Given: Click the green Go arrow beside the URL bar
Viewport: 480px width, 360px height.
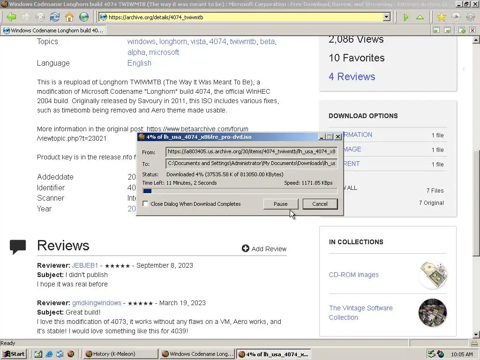Looking at the screenshot, I should tap(406, 17).
